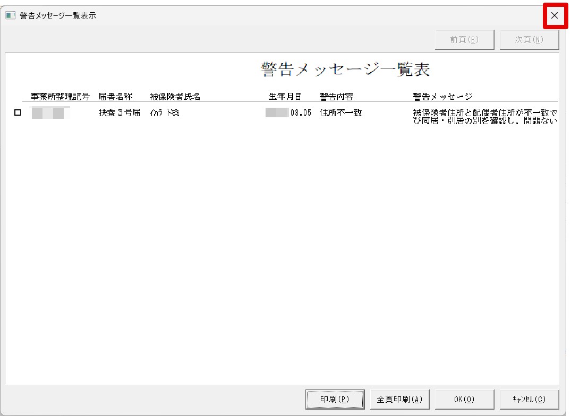This screenshot has height=416, width=571.
Task: Select the 住所不一致 warning content cell
Action: click(x=340, y=112)
